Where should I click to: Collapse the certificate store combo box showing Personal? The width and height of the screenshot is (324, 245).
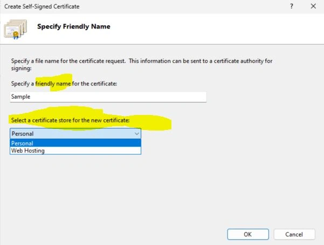point(75,134)
